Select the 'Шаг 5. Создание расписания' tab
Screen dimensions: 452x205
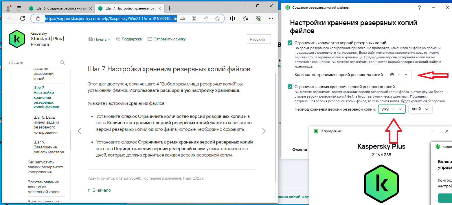coord(61,8)
